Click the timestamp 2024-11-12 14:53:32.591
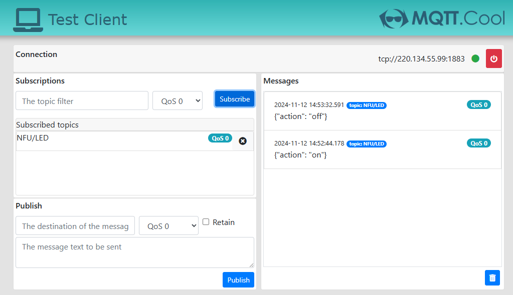Screen dimensions: 513x295 click(309, 105)
